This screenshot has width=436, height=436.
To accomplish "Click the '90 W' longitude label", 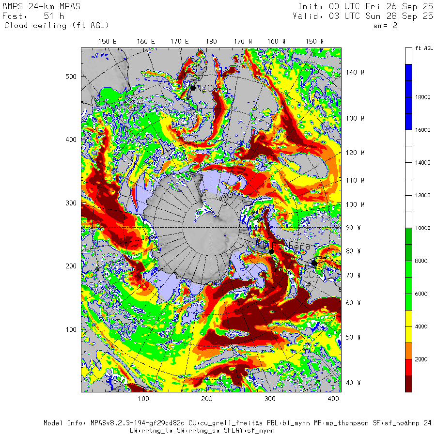I will tap(353, 228).
